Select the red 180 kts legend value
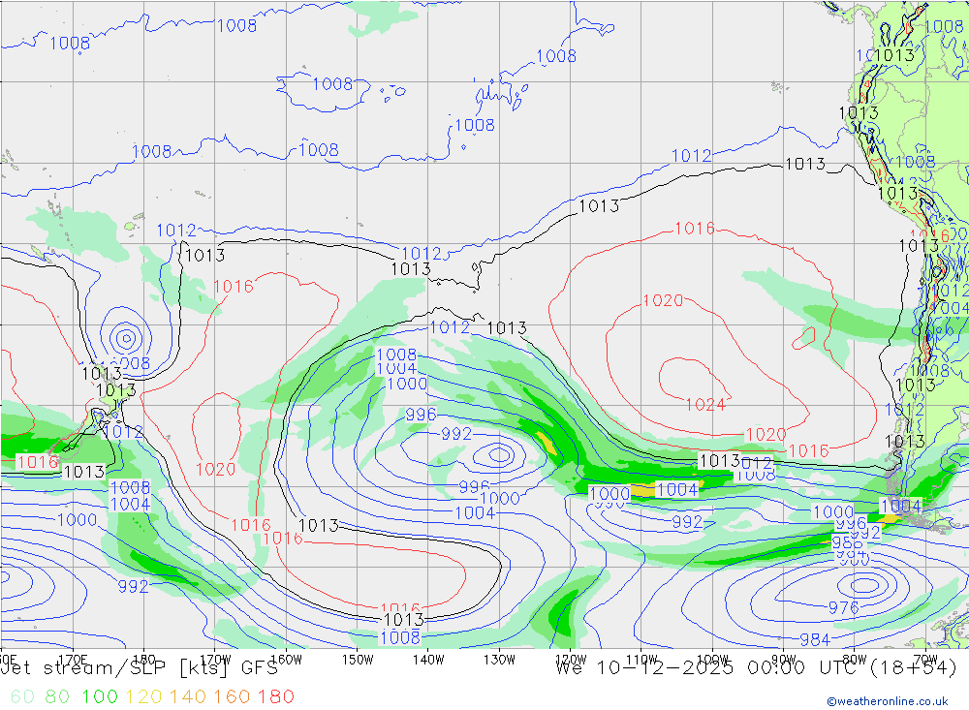This screenshot has height=710, width=969. (275, 697)
